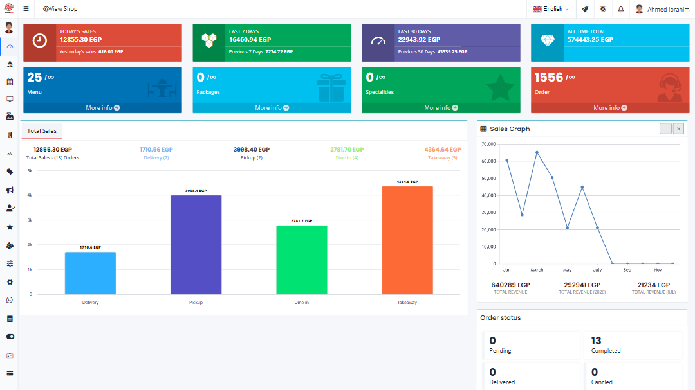The image size is (695, 390).
Task: Click the Canceled order status box
Action: click(633, 377)
